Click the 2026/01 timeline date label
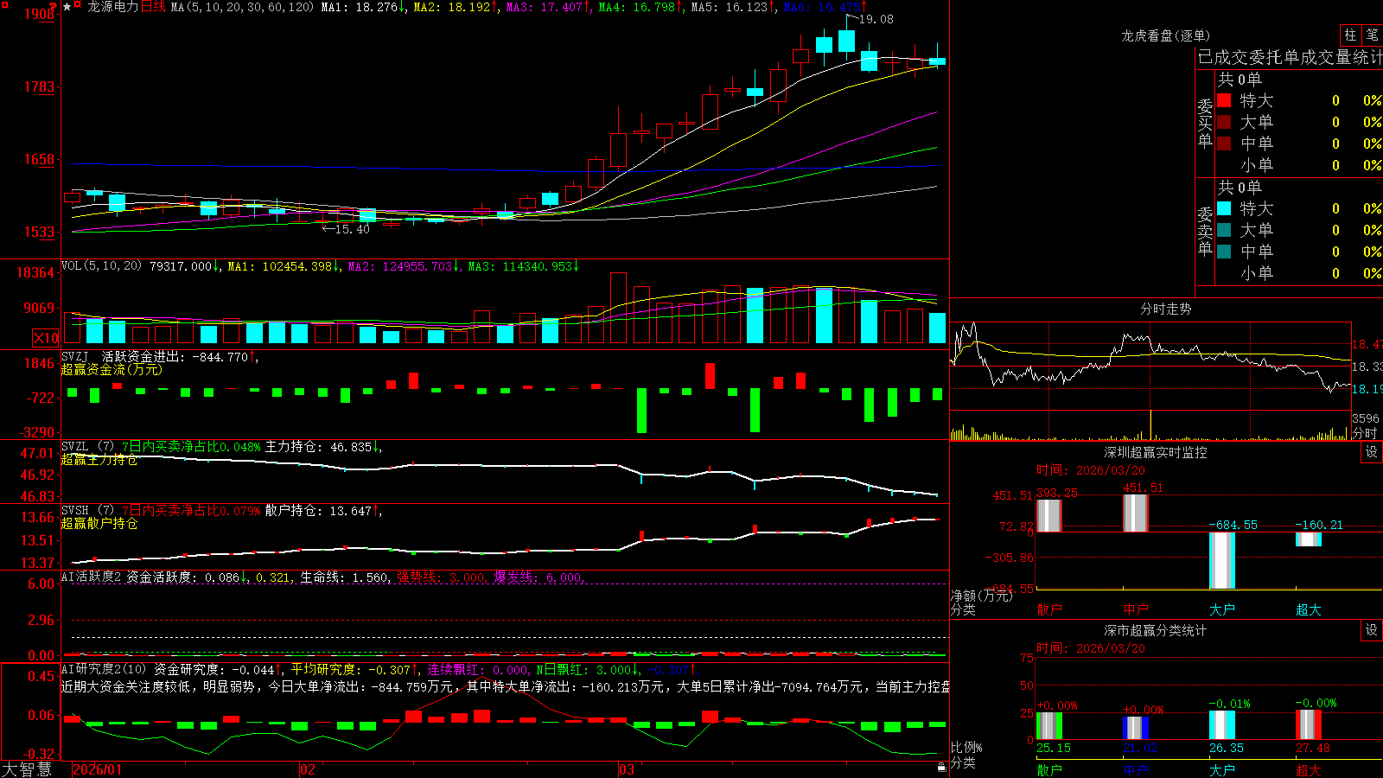Screen dimensions: 1383x778 point(98,769)
